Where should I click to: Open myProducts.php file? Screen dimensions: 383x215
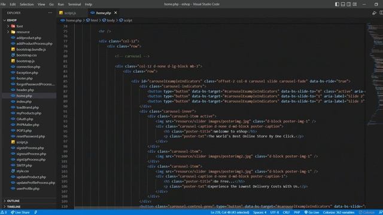29,113
